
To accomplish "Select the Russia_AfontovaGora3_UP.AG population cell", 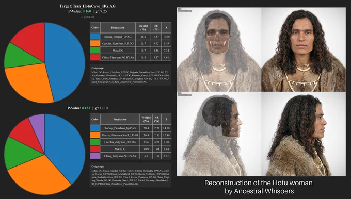I will point(120,135).
